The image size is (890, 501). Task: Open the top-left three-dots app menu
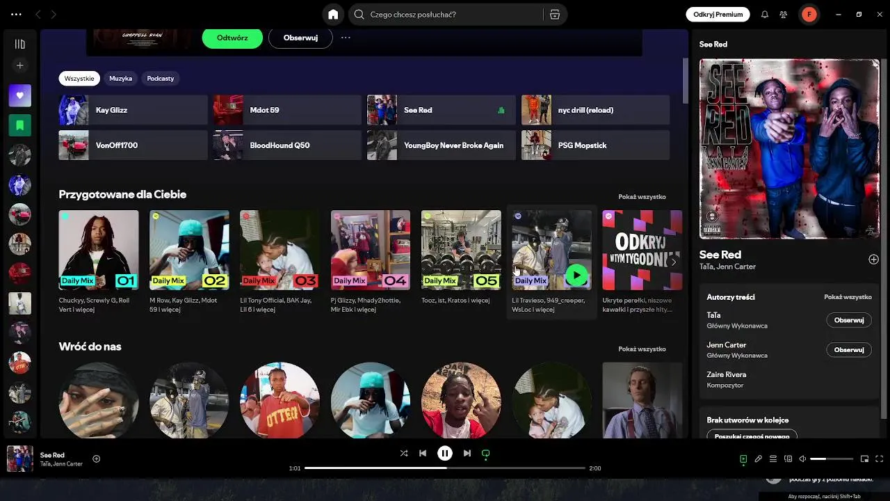(16, 15)
